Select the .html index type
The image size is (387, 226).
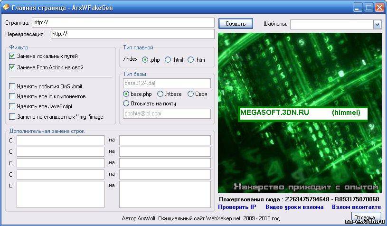168,60
